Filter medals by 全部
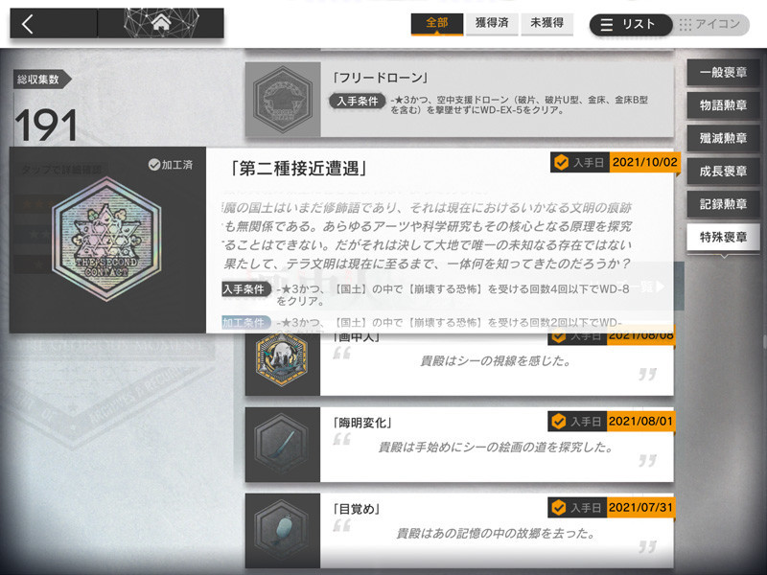Screen dimensions: 767x575 [437, 23]
